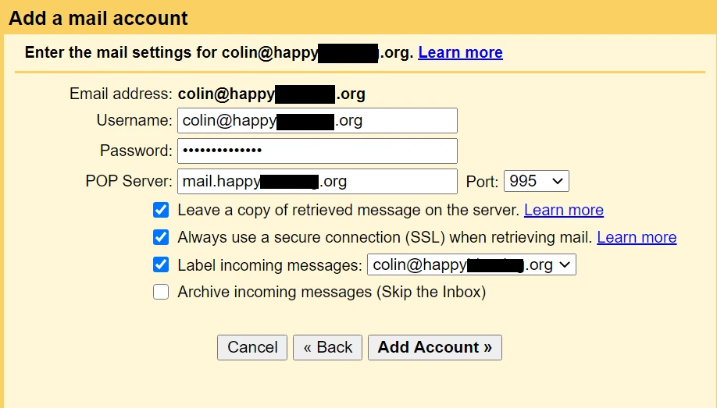Enable the Archive incoming messages checkbox

pos(161,293)
